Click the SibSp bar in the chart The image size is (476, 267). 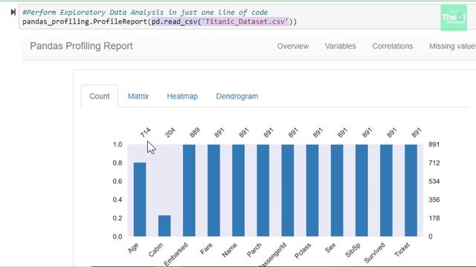pyautogui.click(x=361, y=191)
